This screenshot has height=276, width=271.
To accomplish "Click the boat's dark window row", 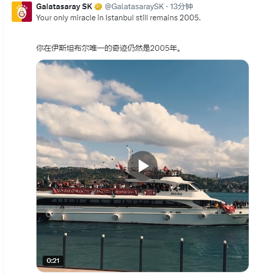I will coord(113,202).
